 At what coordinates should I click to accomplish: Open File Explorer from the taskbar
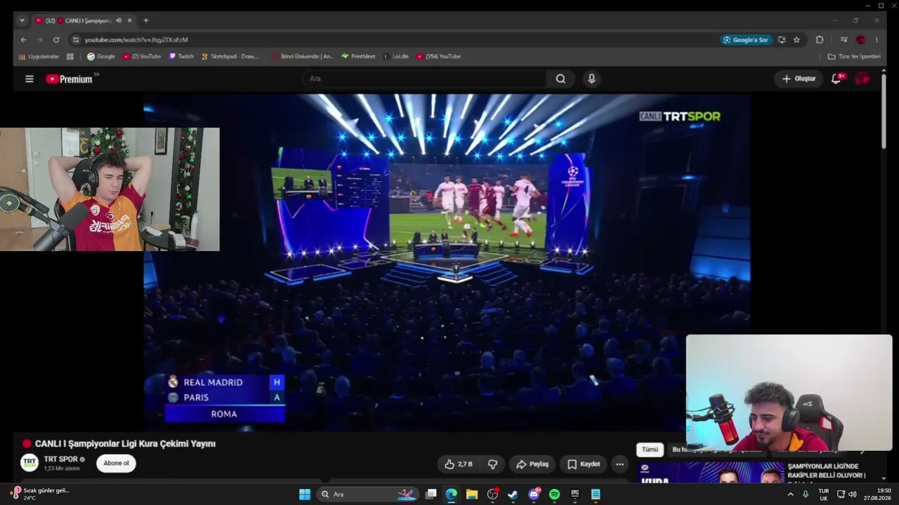(472, 494)
